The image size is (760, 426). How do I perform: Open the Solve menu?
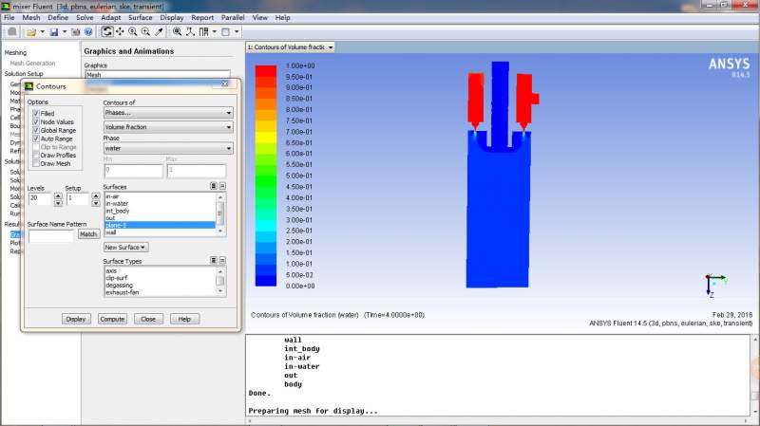pyautogui.click(x=85, y=17)
